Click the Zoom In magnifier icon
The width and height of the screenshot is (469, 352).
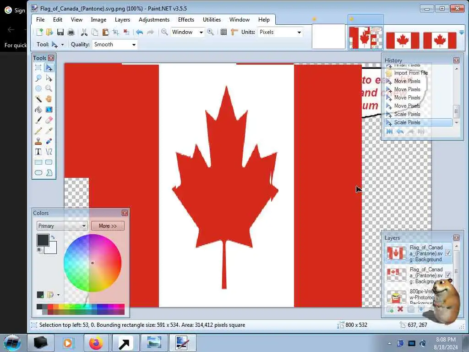click(210, 32)
